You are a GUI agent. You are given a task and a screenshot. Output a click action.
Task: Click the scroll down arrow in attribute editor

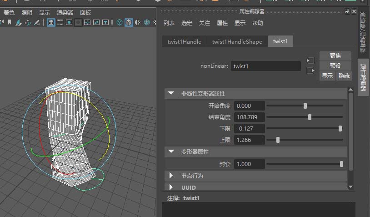(350, 187)
